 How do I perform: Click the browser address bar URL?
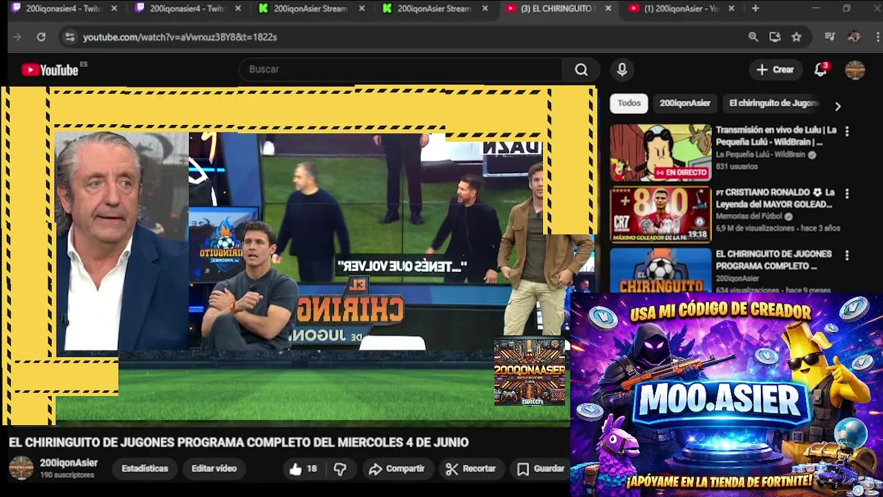(x=179, y=37)
